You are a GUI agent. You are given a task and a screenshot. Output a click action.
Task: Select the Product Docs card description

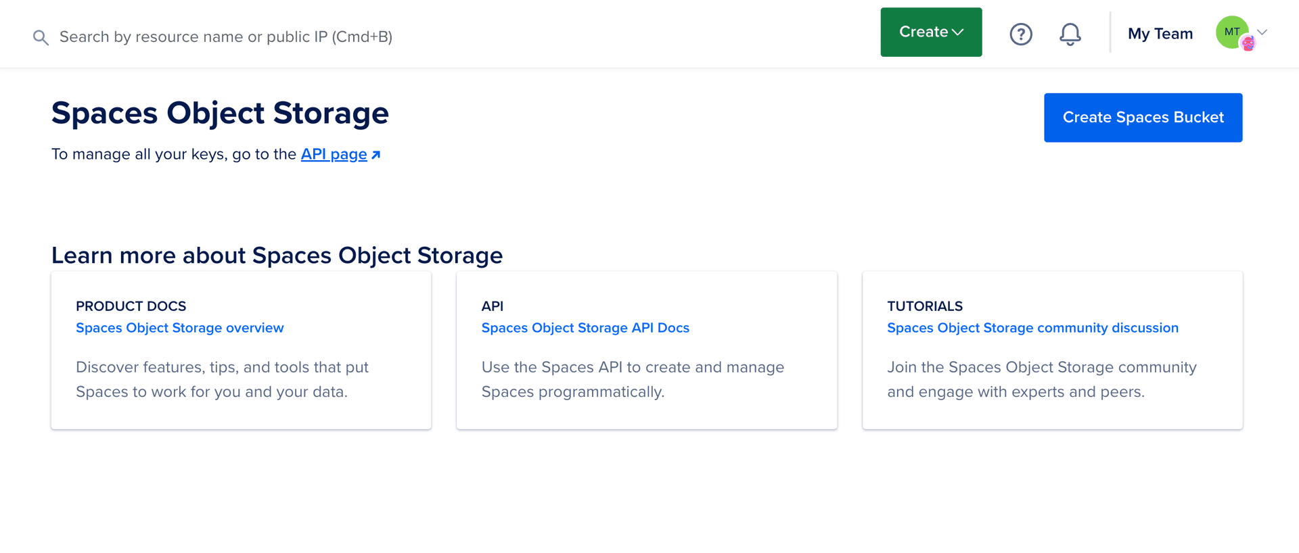click(222, 379)
